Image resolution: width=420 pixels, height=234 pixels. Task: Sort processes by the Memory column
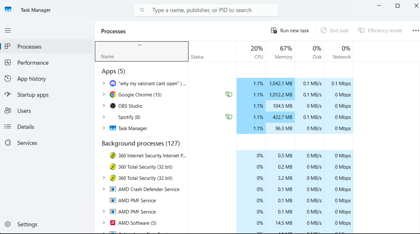[280, 52]
